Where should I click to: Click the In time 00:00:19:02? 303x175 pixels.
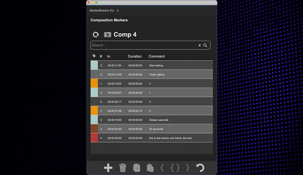(x=115, y=84)
